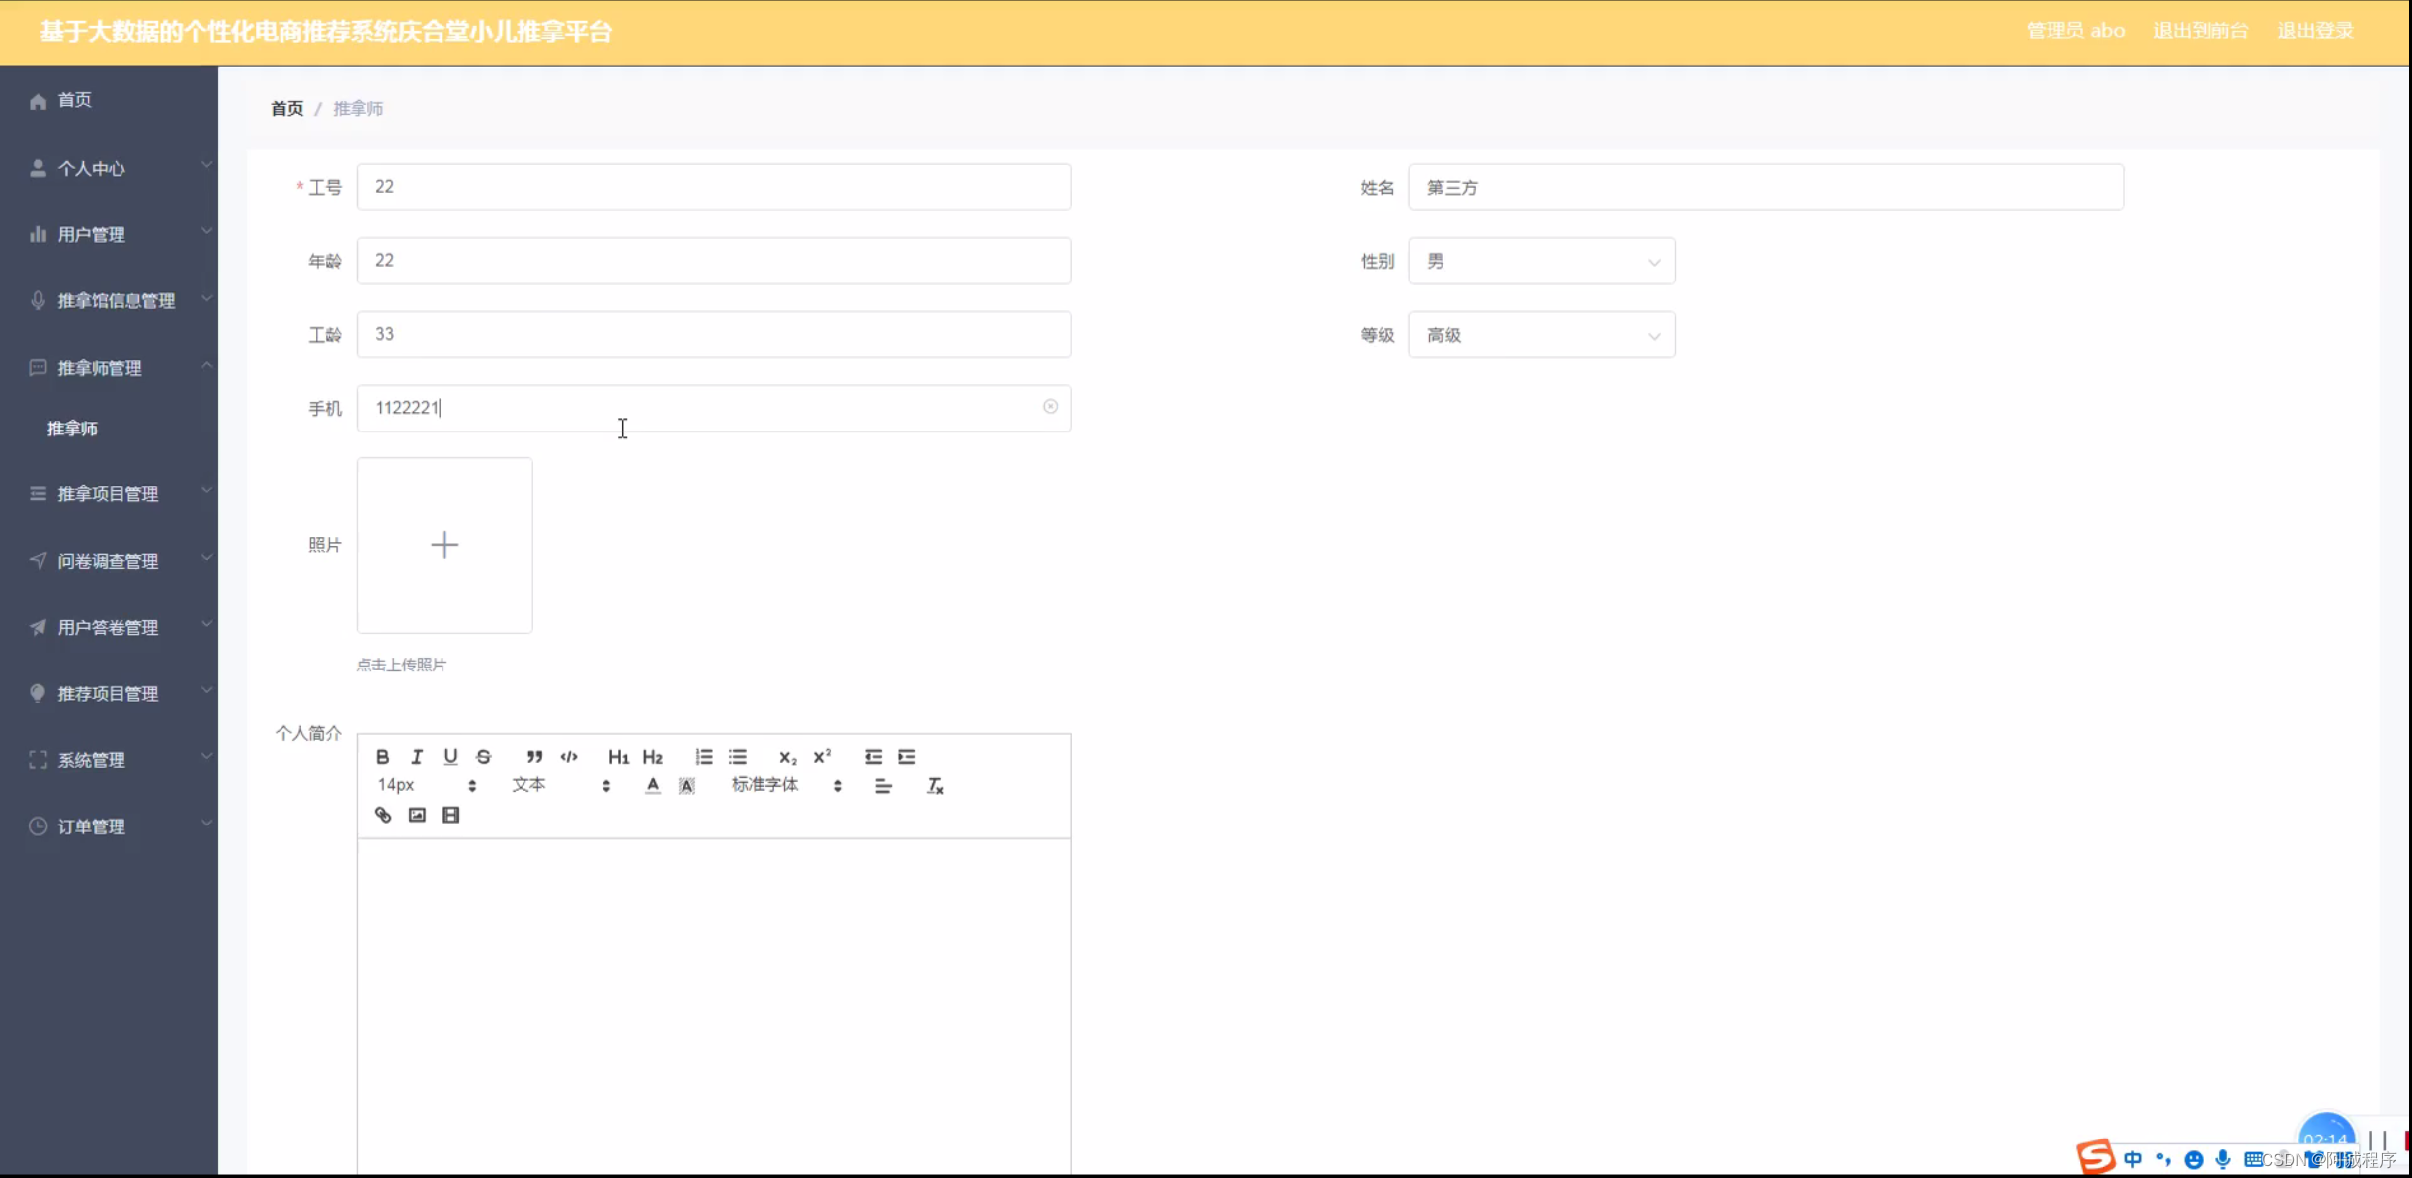
Task: Clear the 手机 phone number field
Action: click(1049, 407)
